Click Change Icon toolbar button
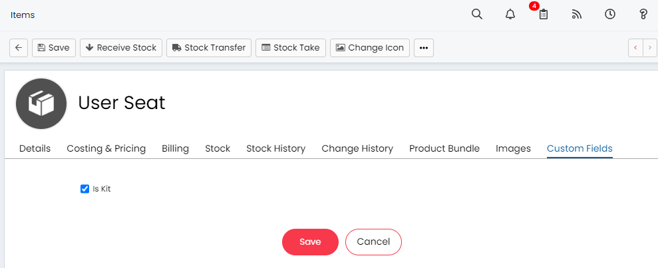This screenshot has height=268, width=658. coord(370,48)
